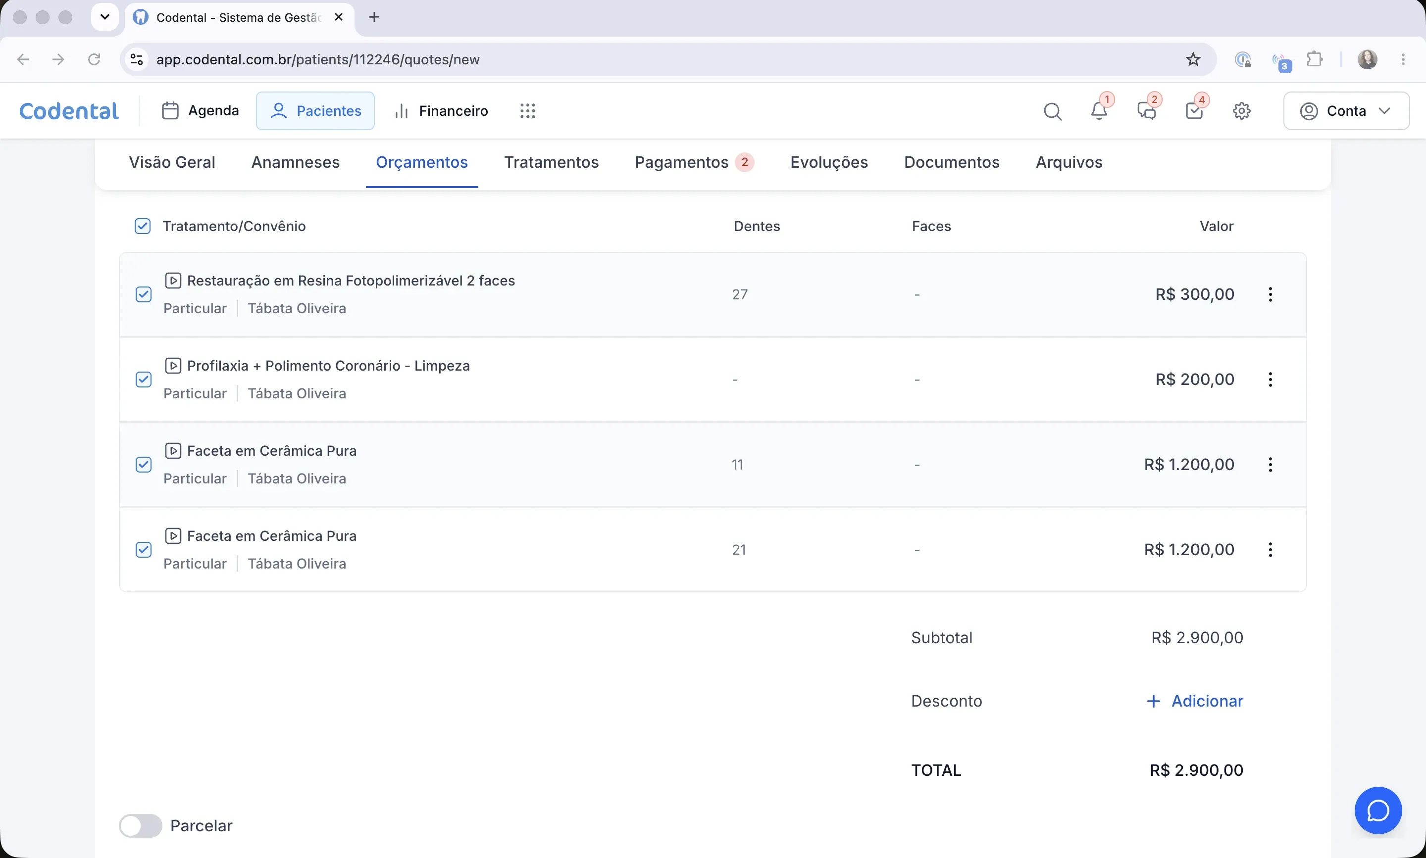Image resolution: width=1426 pixels, height=858 pixels.
Task: Open Chrome three-dot menu
Action: [1403, 59]
